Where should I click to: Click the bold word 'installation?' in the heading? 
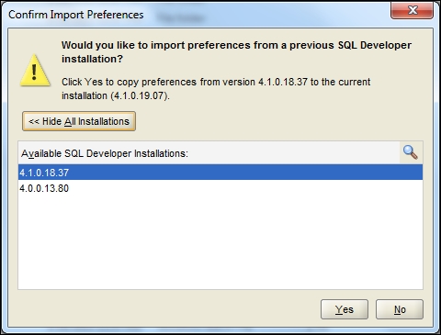pyautogui.click(x=92, y=59)
